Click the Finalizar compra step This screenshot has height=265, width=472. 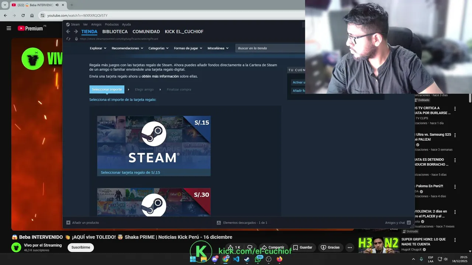(x=179, y=89)
